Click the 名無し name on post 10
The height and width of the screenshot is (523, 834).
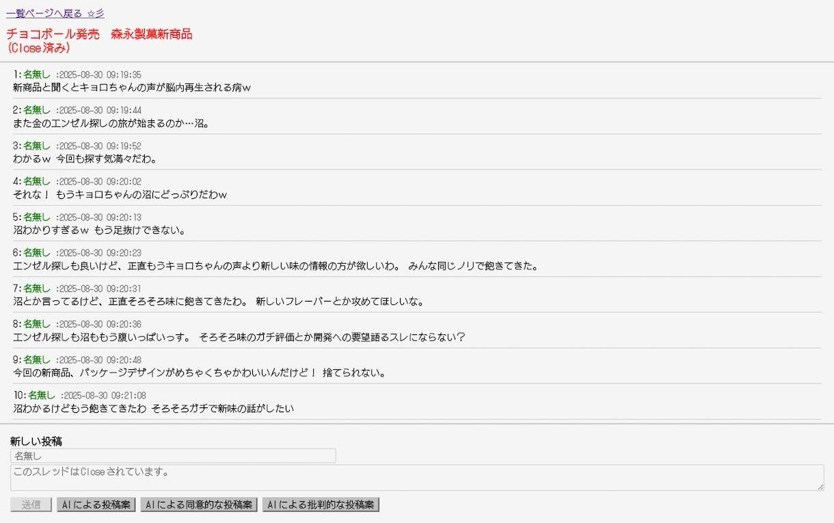42,395
